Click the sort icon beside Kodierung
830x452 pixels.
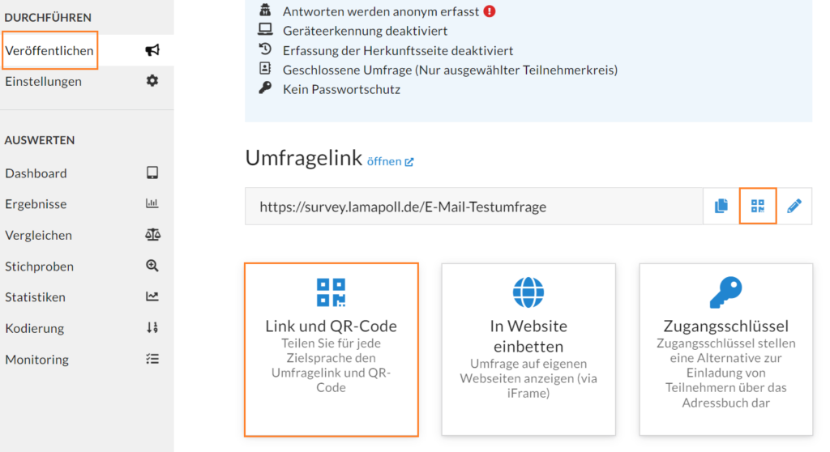[152, 327]
